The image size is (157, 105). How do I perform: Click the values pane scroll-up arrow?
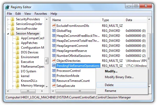coord(149,19)
